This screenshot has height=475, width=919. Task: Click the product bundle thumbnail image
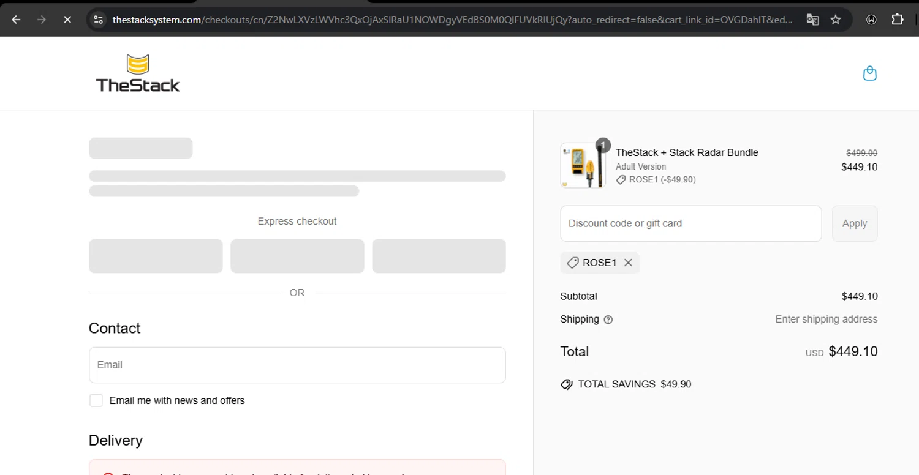583,165
